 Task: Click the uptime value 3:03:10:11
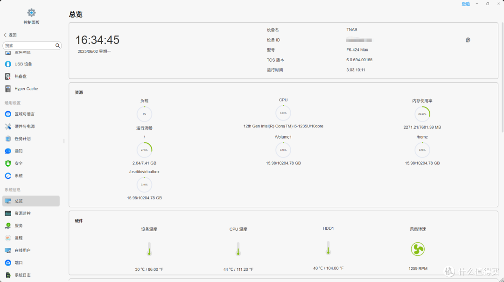point(356,70)
